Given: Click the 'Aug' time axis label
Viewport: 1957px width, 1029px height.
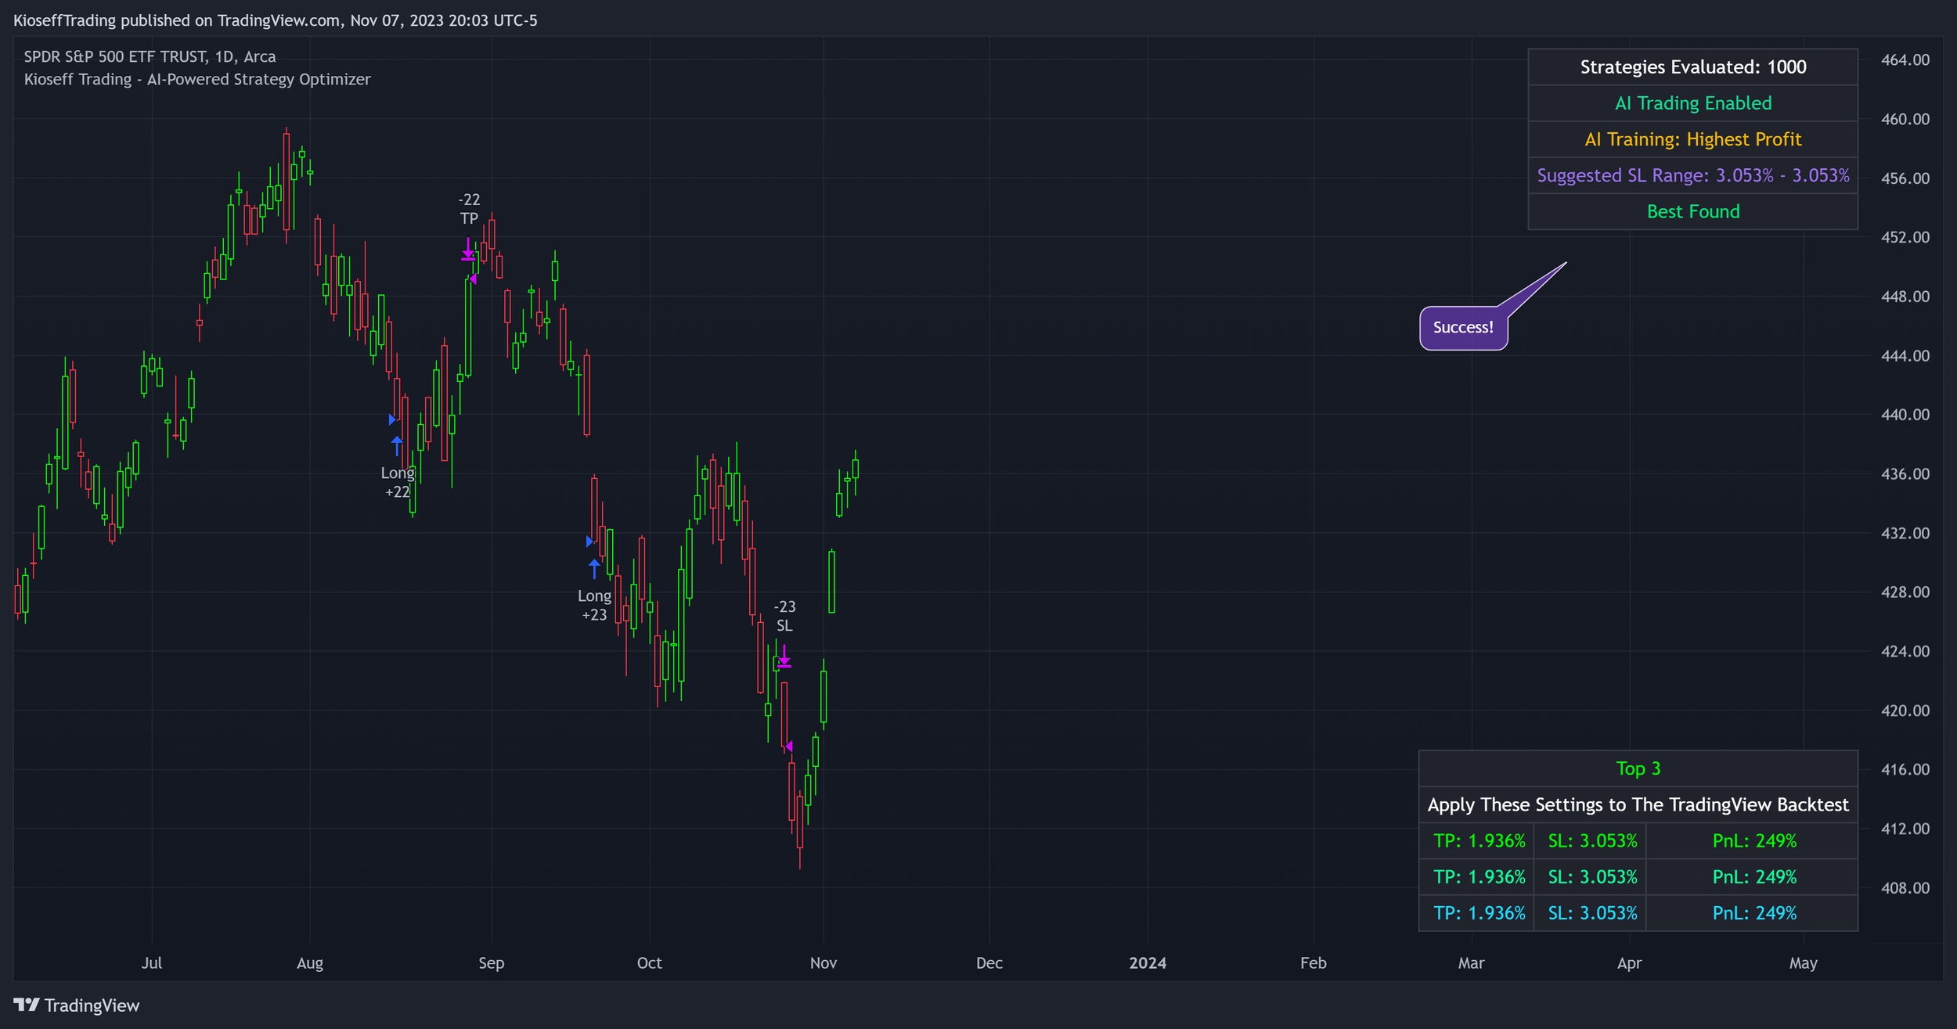Looking at the screenshot, I should click(x=310, y=963).
